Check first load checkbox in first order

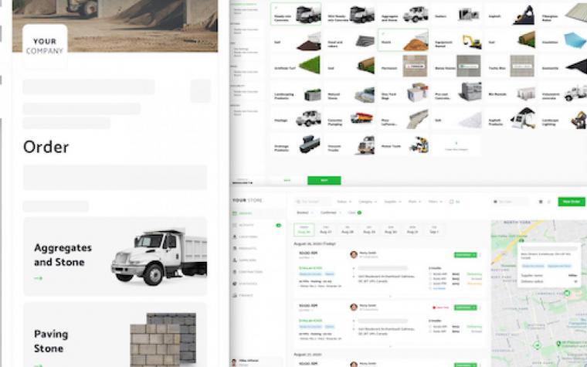pyautogui.click(x=430, y=274)
